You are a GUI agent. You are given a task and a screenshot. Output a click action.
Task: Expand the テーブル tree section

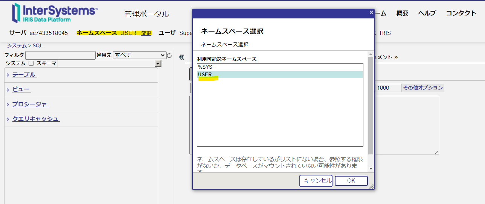(24, 75)
